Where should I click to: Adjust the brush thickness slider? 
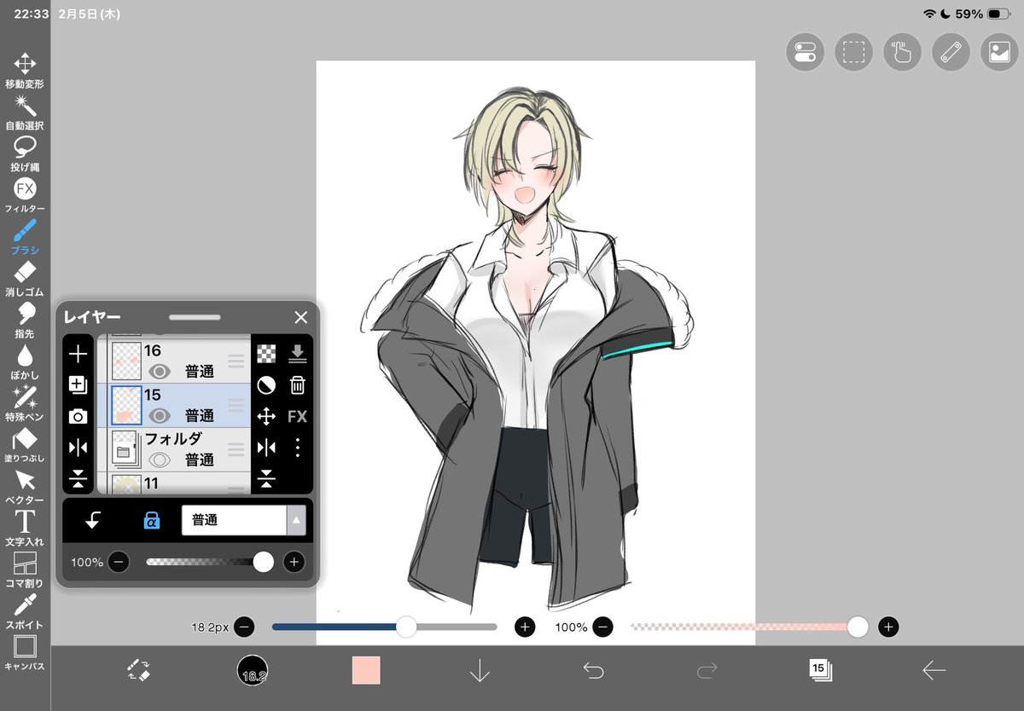click(384, 627)
